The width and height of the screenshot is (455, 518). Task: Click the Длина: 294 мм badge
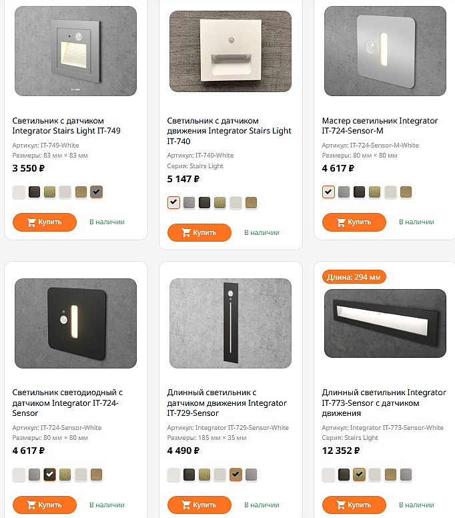pos(354,276)
